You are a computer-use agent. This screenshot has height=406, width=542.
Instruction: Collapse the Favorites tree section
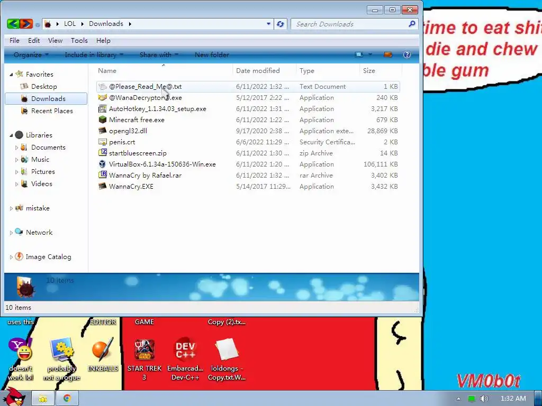(11, 75)
